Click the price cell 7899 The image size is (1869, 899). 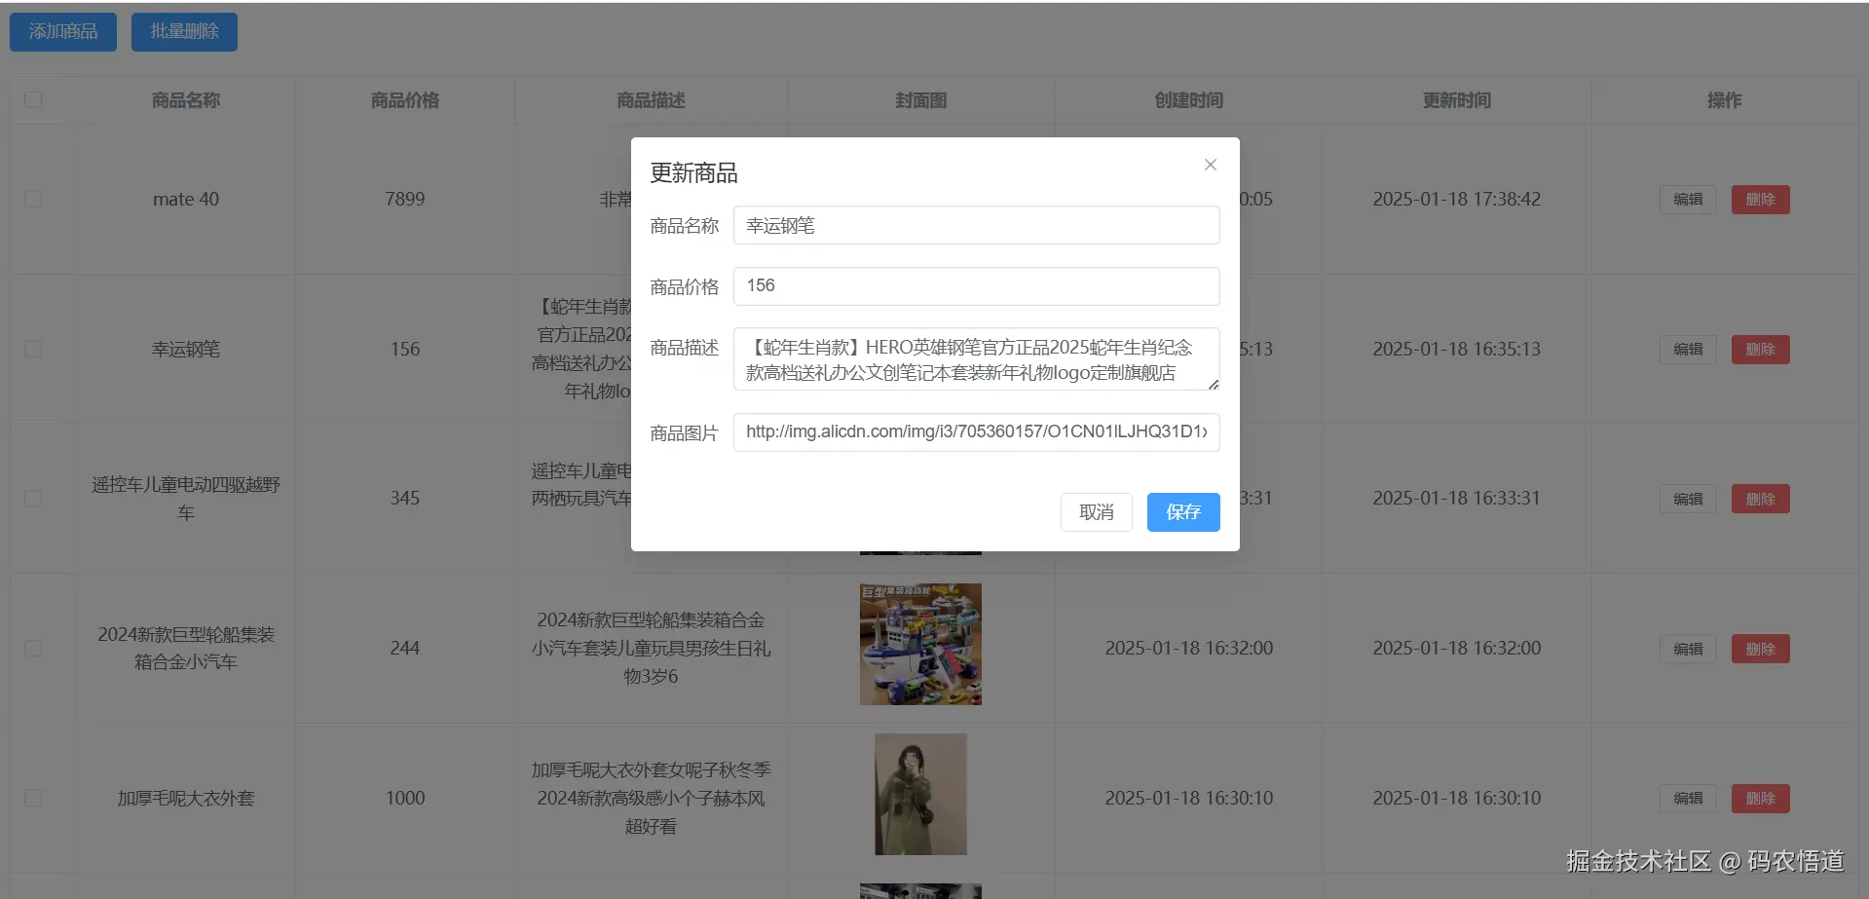[405, 199]
